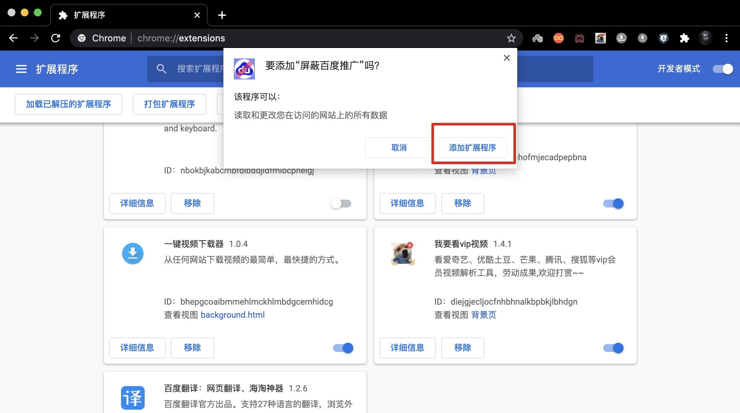Enable the extension with ID nbokbjkab
The height and width of the screenshot is (413, 740).
coord(341,204)
